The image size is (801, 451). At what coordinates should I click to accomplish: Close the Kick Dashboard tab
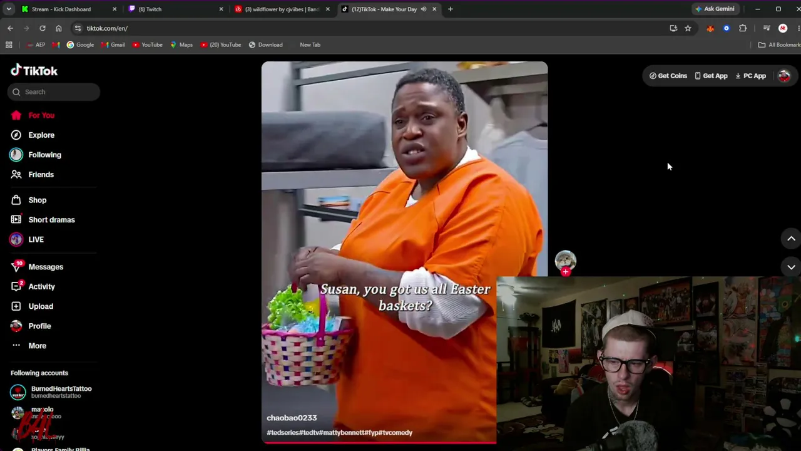click(115, 9)
